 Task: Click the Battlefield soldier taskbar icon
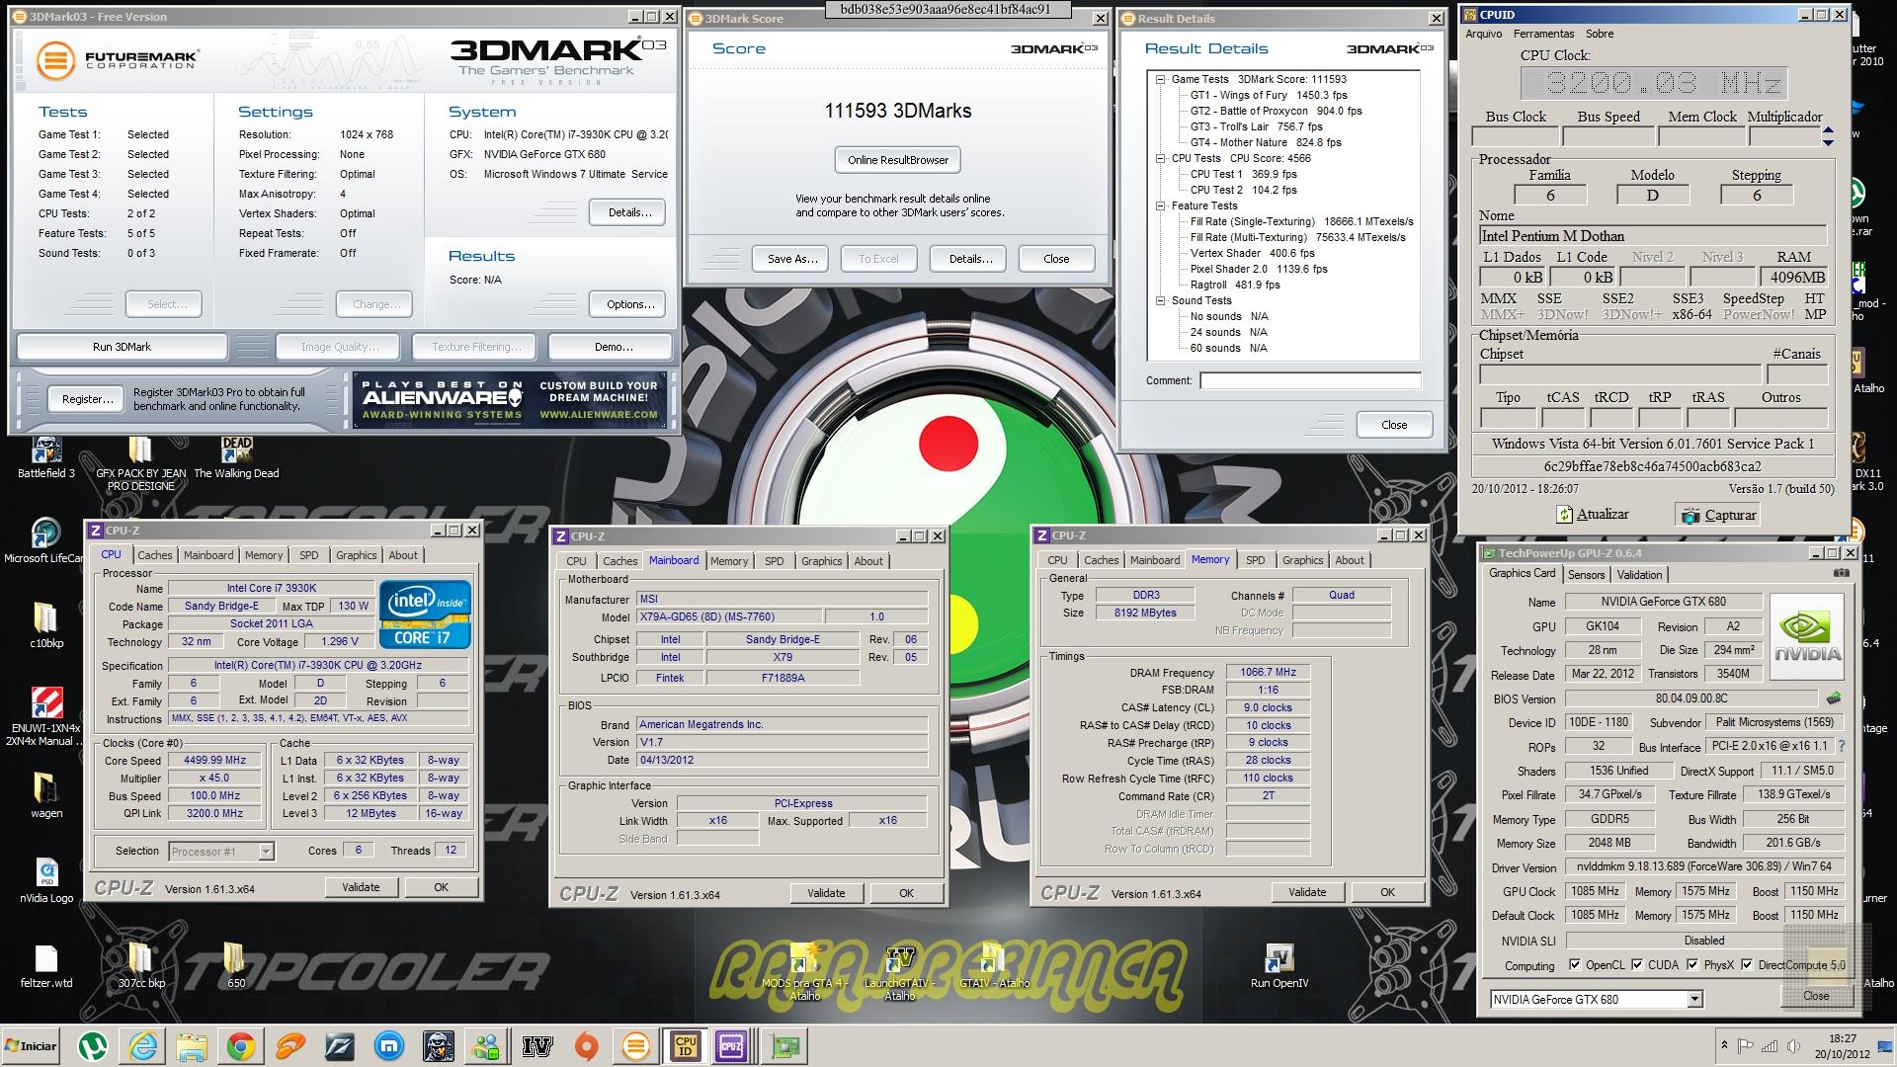point(439,1046)
